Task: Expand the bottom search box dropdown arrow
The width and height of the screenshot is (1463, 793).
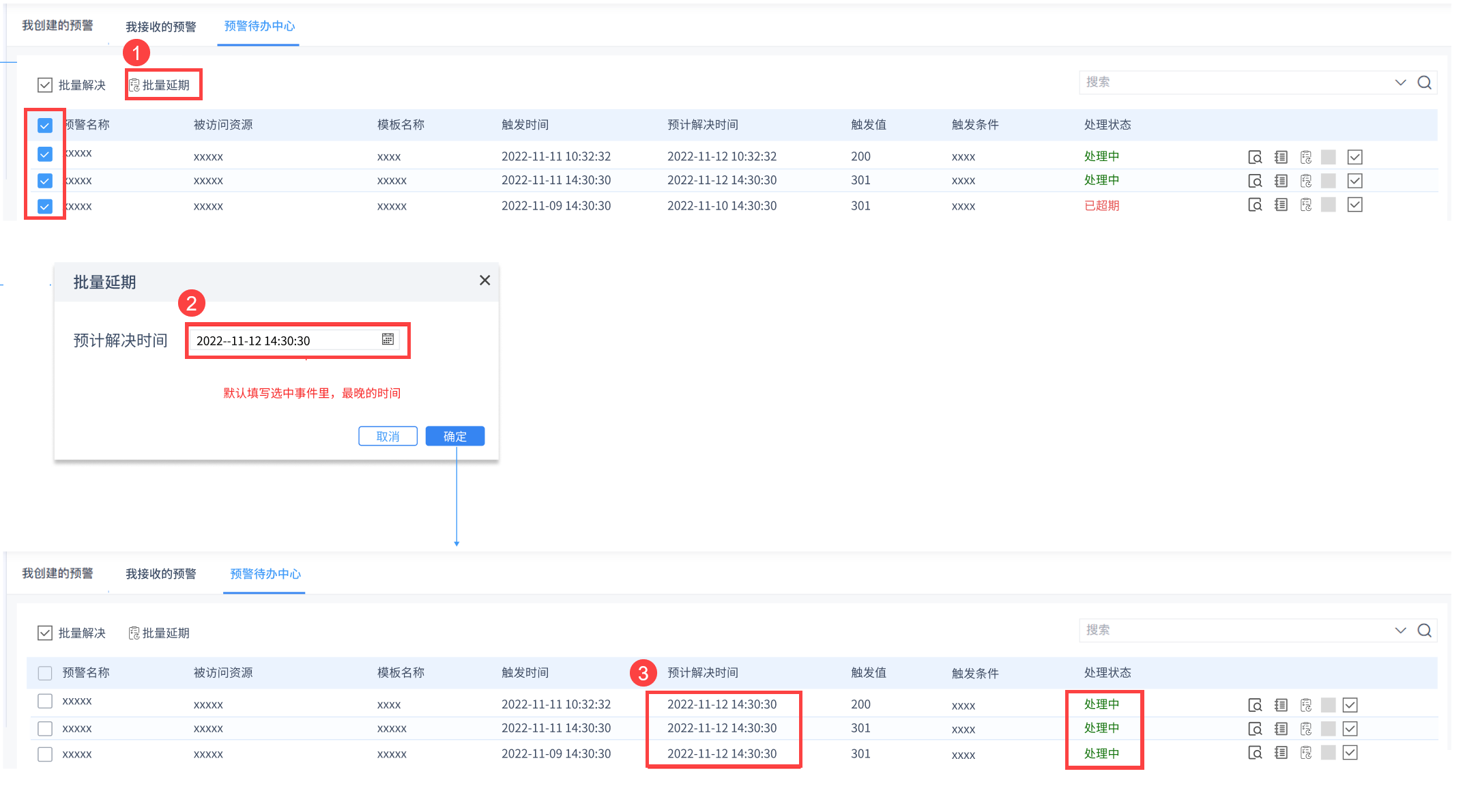Action: (1400, 631)
